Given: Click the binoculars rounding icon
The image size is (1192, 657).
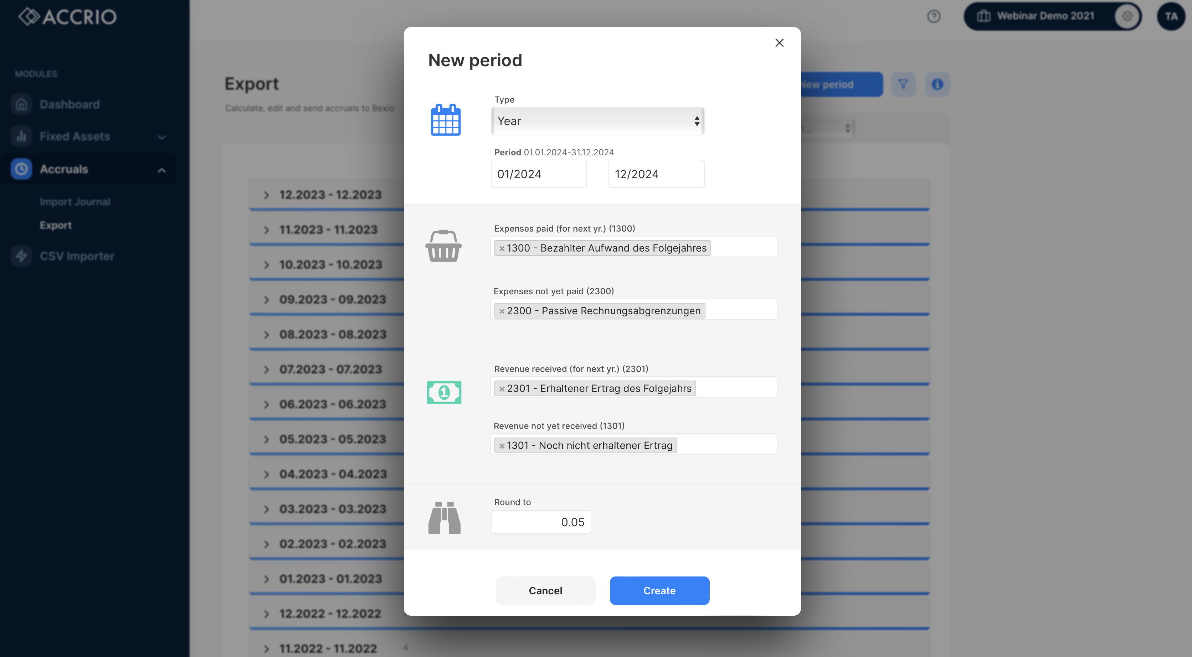Looking at the screenshot, I should [444, 517].
